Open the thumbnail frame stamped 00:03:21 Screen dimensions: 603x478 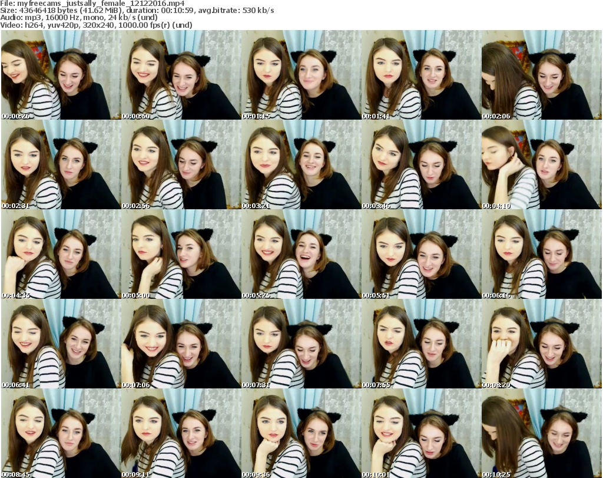pyautogui.click(x=301, y=164)
